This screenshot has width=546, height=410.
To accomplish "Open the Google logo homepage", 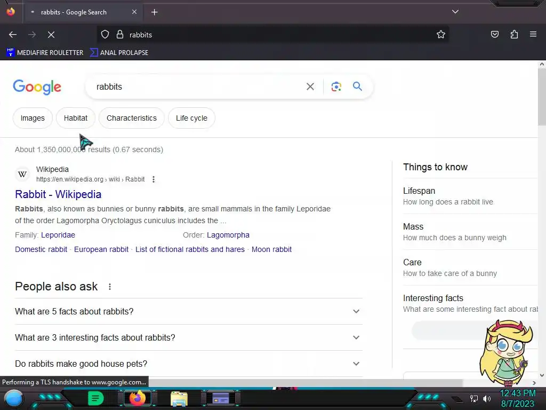I will [37, 87].
